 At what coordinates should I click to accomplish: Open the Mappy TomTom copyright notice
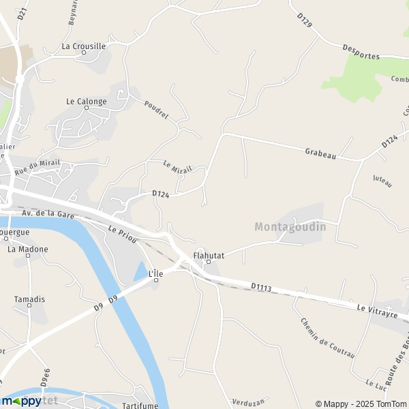coord(362,404)
